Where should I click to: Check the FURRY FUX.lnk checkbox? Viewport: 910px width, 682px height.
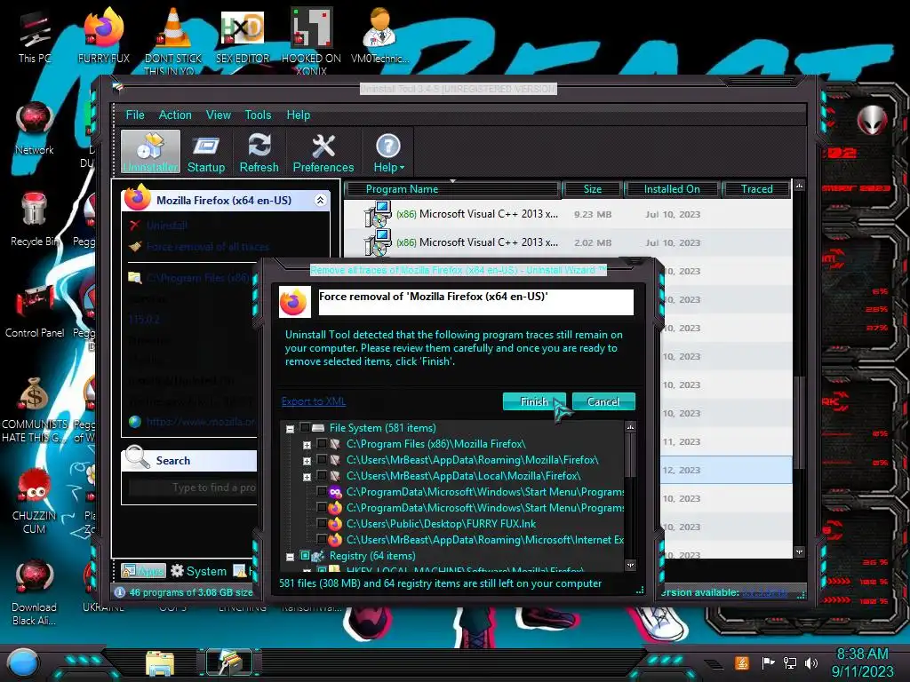tap(322, 524)
